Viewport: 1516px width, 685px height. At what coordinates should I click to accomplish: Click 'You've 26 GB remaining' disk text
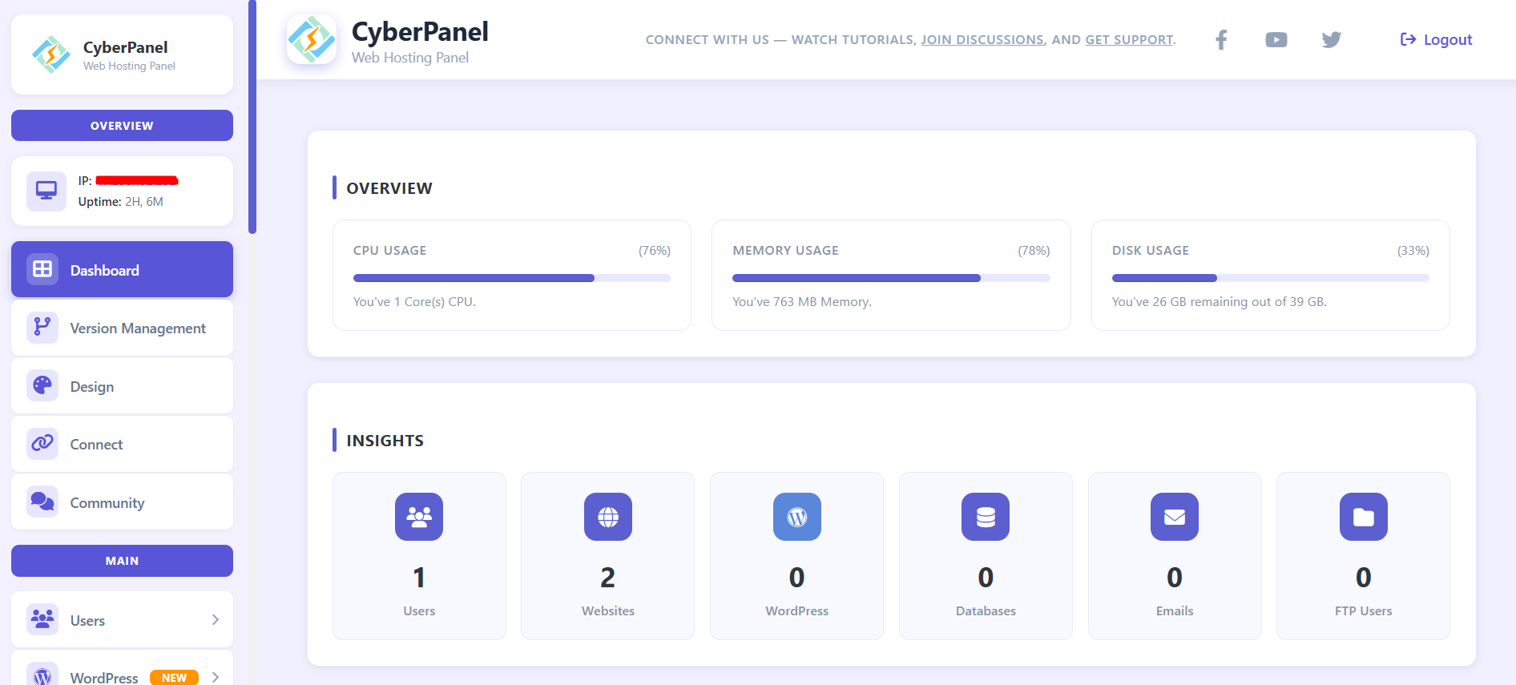tap(1220, 302)
